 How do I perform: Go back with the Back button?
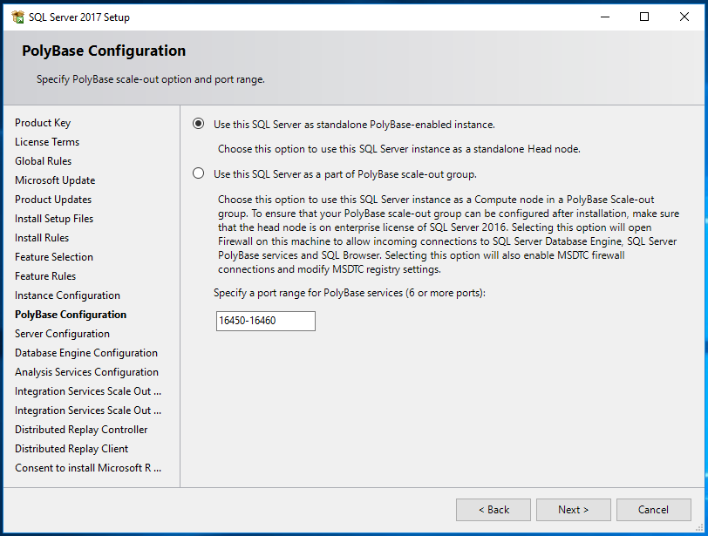click(x=493, y=510)
